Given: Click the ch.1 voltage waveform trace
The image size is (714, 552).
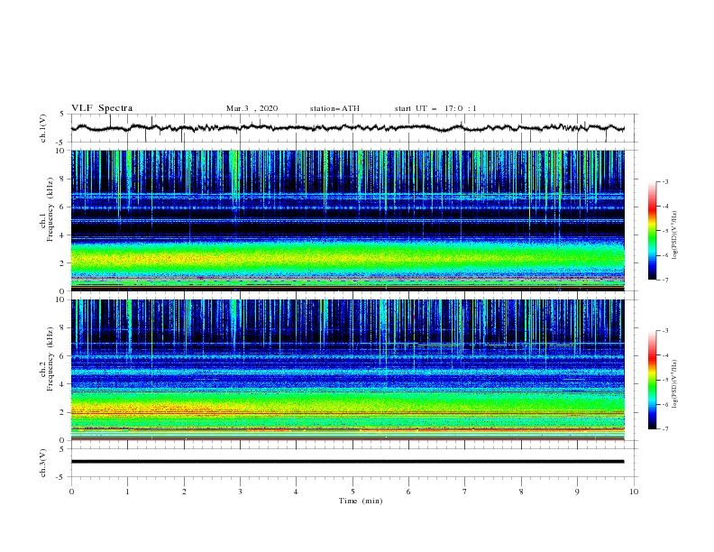Looking at the screenshot, I should click(x=347, y=128).
